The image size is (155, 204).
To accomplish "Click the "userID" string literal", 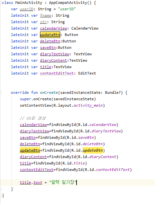I will pyautogui.click(x=67, y=9).
